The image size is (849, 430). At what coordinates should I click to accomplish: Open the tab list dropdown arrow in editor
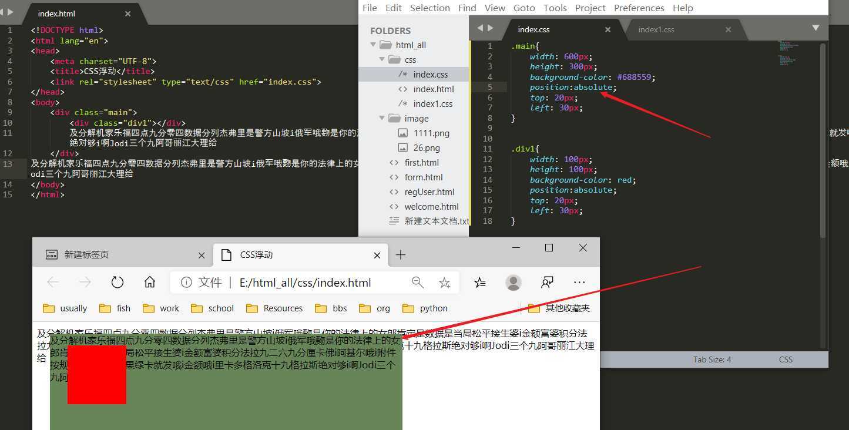tap(816, 28)
